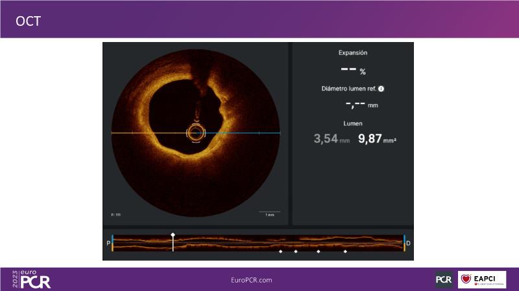The image size is (519, 291).
Task: Click the diamond handle atop the frame cursor
Action: [x=173, y=233]
